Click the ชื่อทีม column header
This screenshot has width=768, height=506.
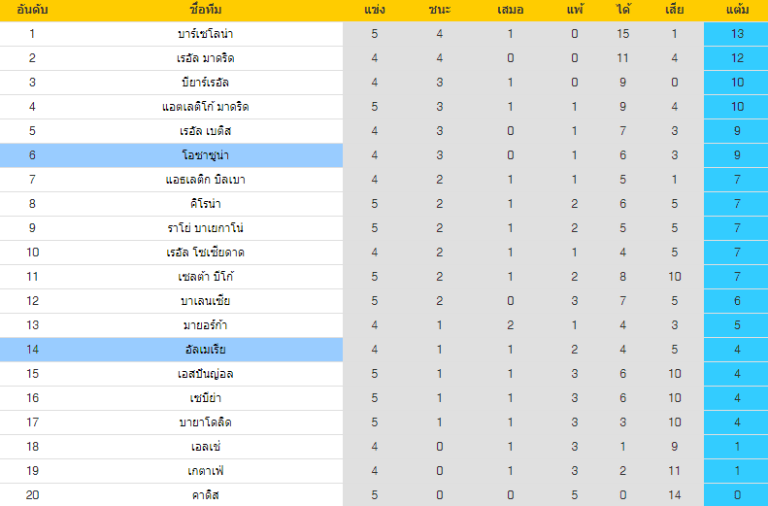pos(206,10)
